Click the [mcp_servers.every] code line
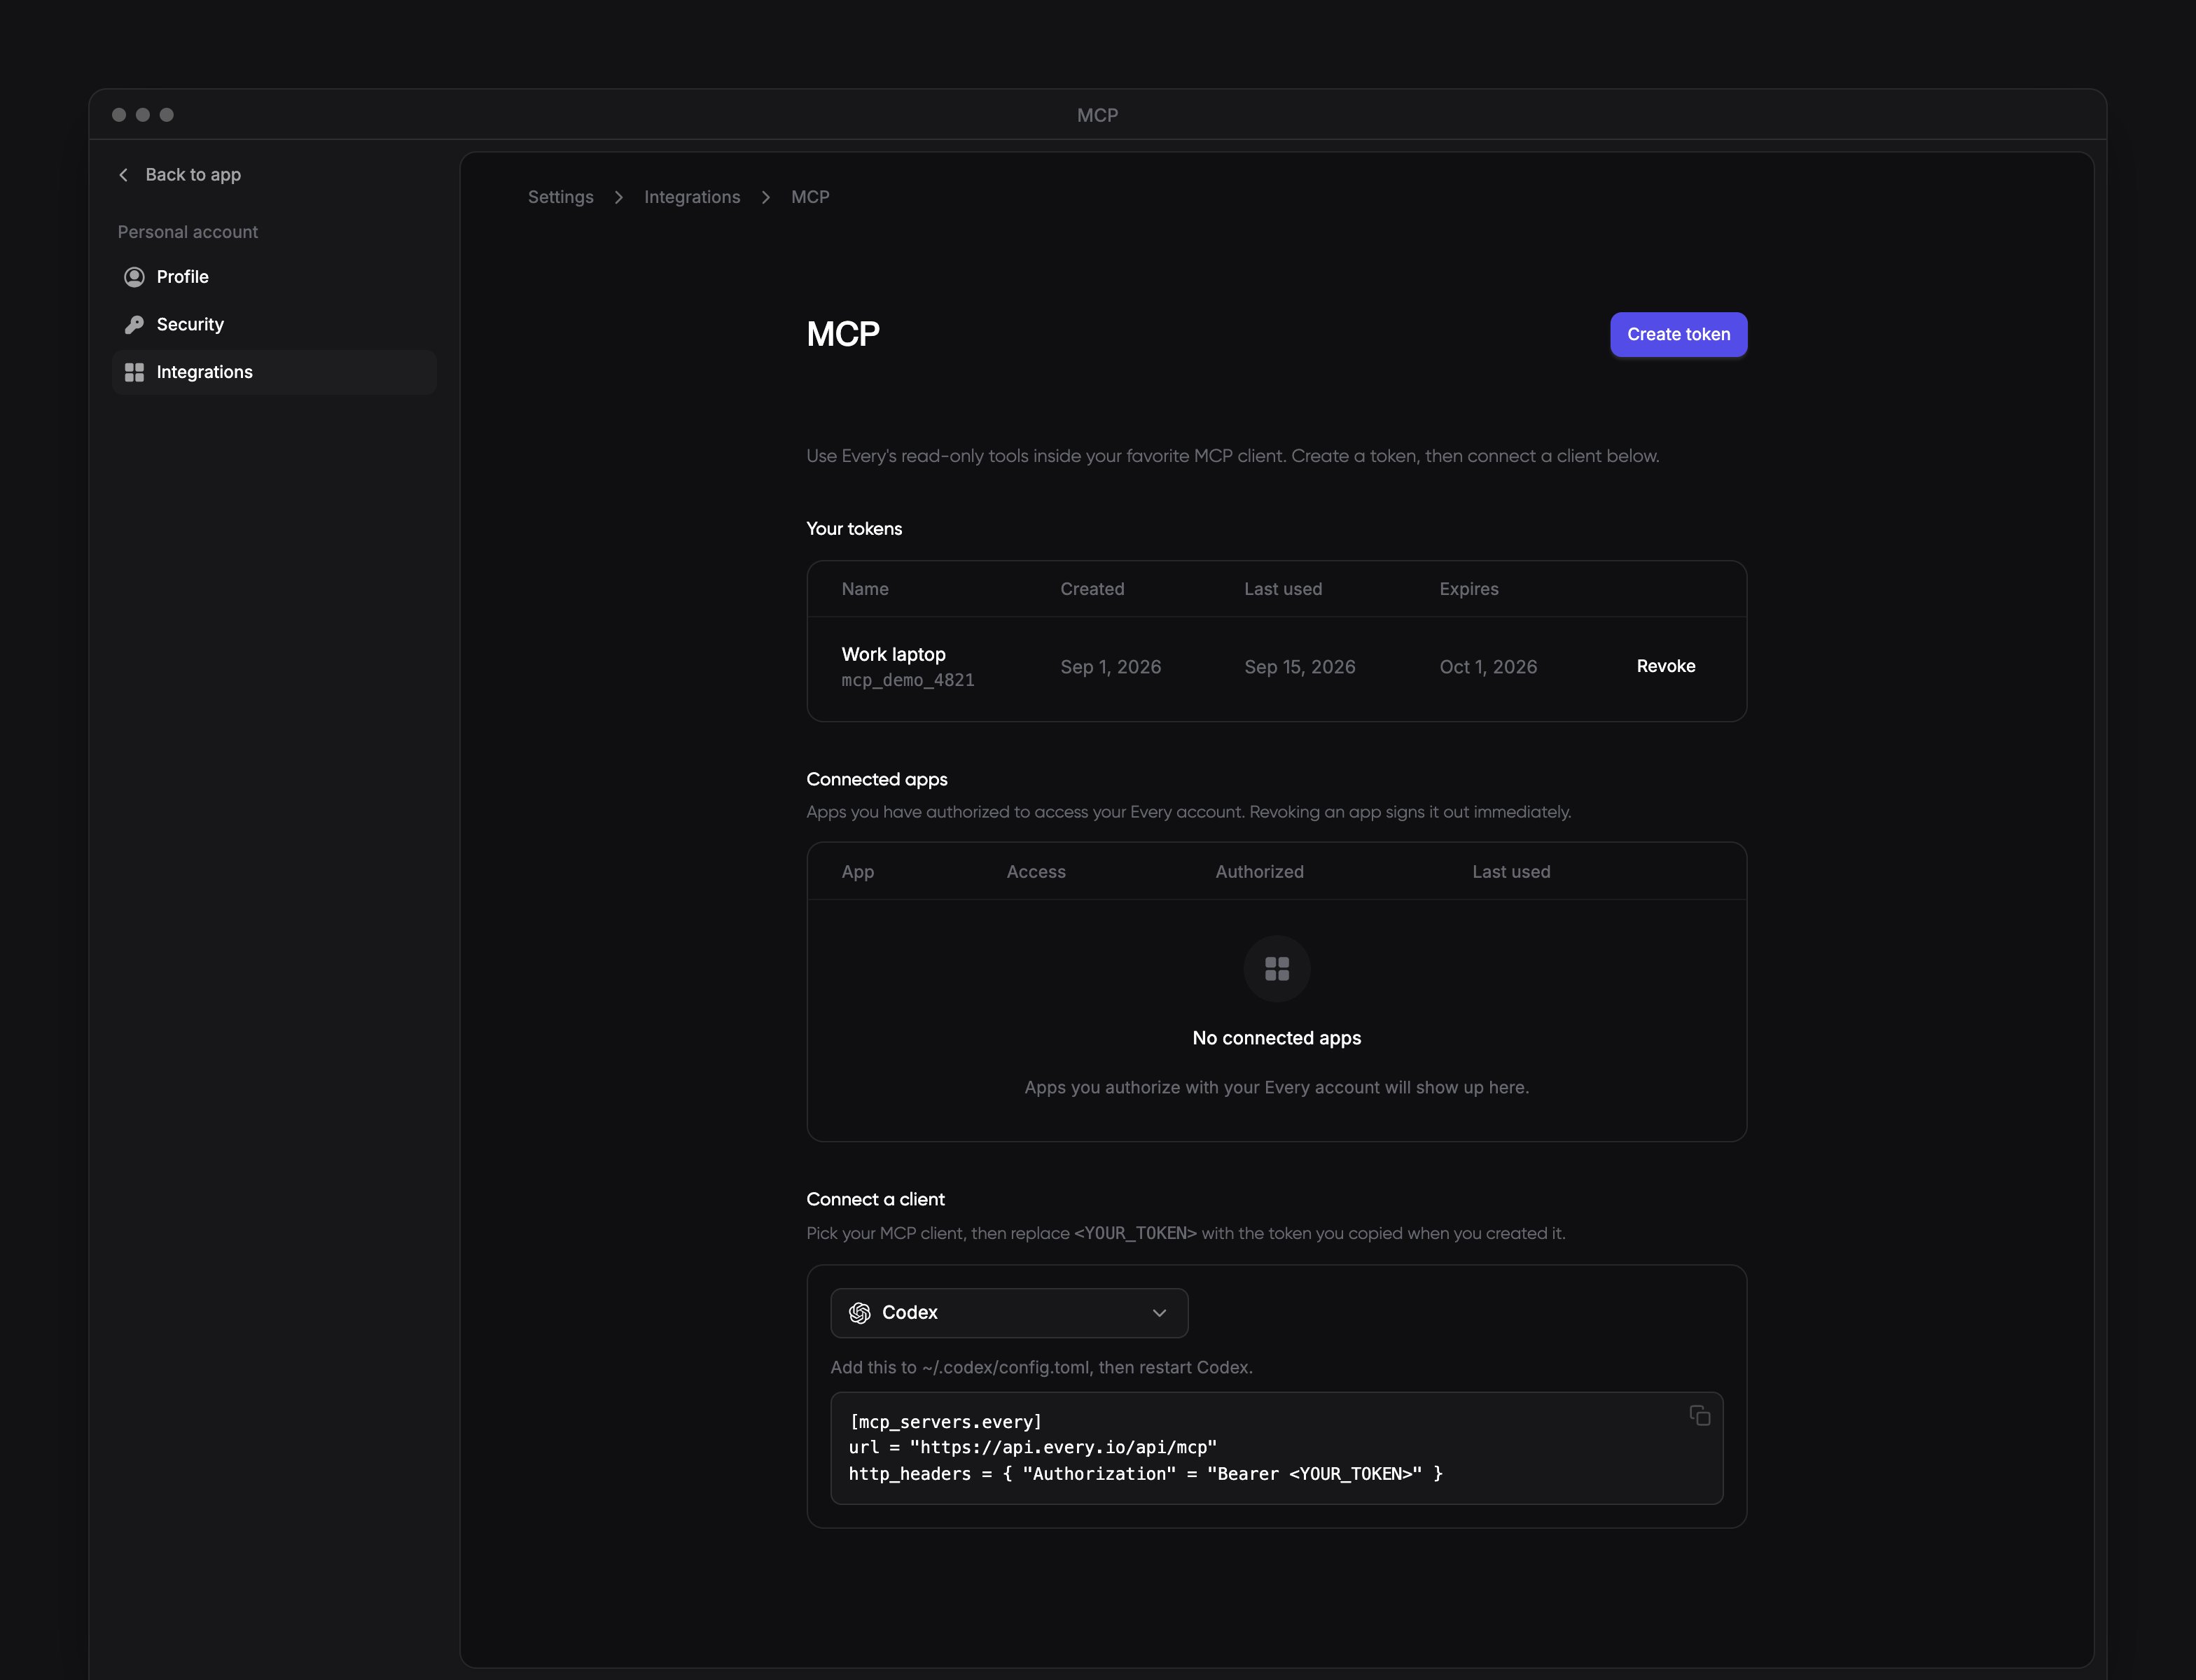Screen dimensions: 2196x1680 pyautogui.click(x=945, y=1422)
